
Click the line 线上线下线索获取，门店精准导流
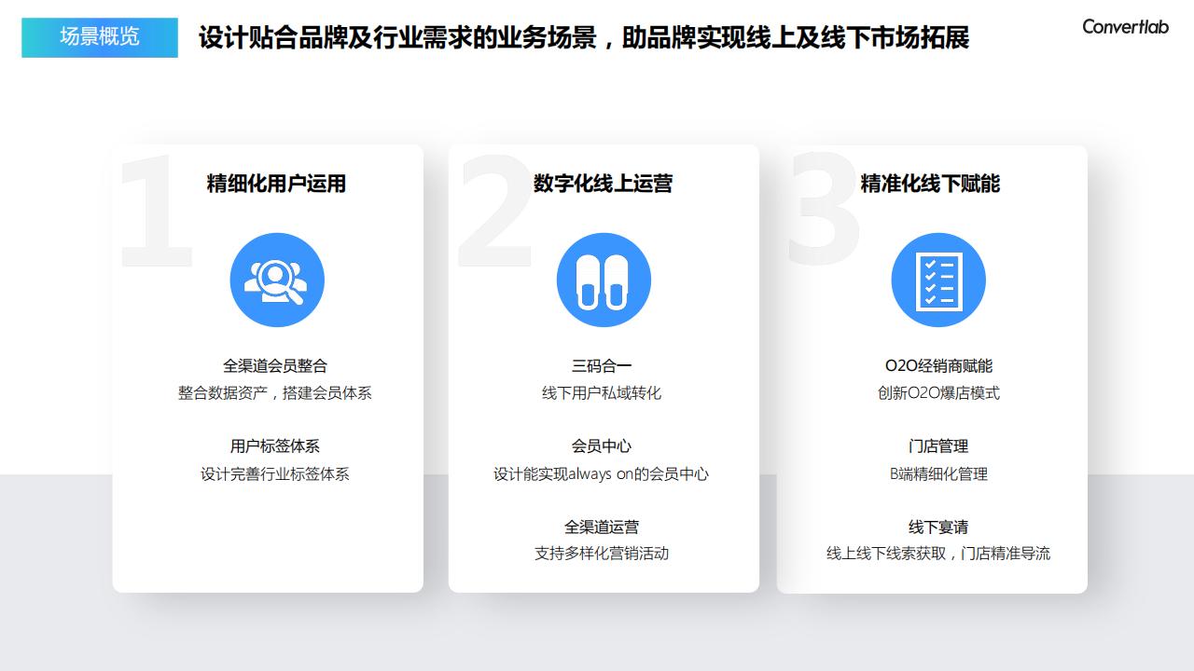[x=938, y=554]
